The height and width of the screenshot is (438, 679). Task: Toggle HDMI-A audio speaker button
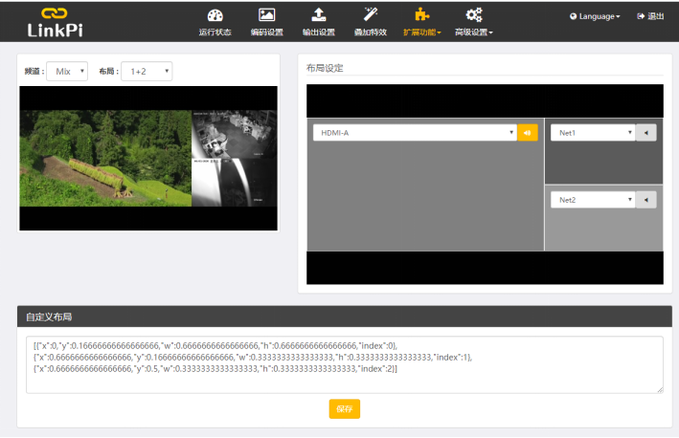pos(528,133)
